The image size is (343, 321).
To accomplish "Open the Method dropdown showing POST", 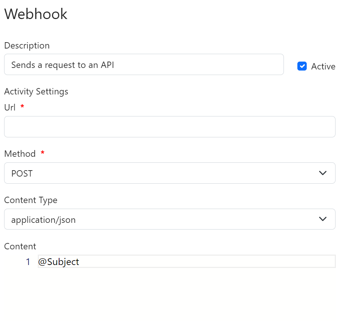I will click(x=170, y=173).
